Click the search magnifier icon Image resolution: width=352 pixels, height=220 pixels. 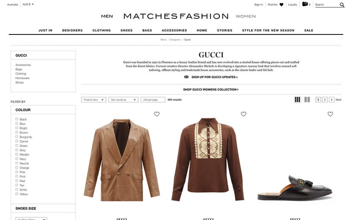342,5
